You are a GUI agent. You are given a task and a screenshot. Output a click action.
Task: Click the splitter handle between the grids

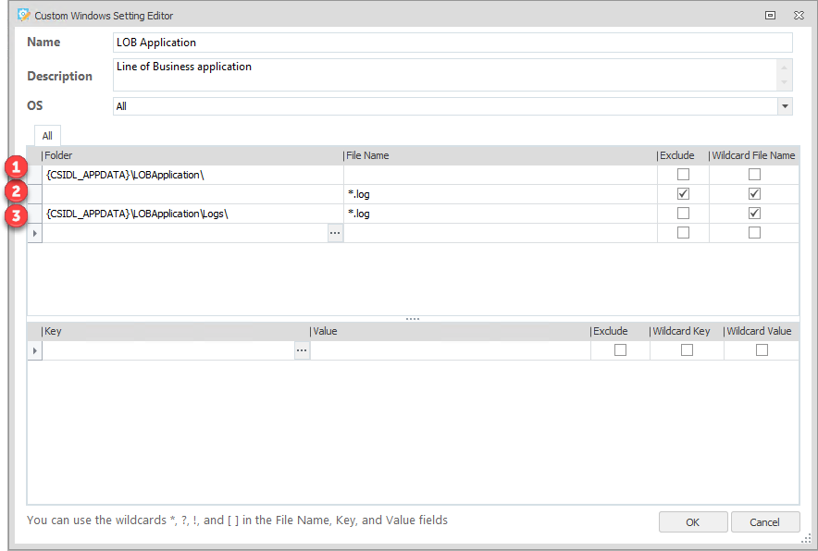point(413,319)
